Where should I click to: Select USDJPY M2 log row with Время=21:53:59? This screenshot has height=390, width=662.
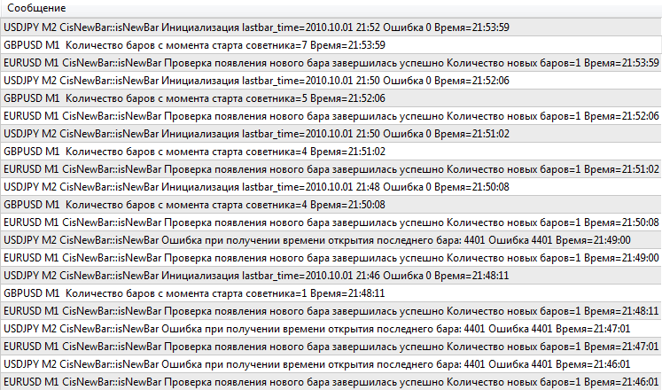tap(331, 27)
